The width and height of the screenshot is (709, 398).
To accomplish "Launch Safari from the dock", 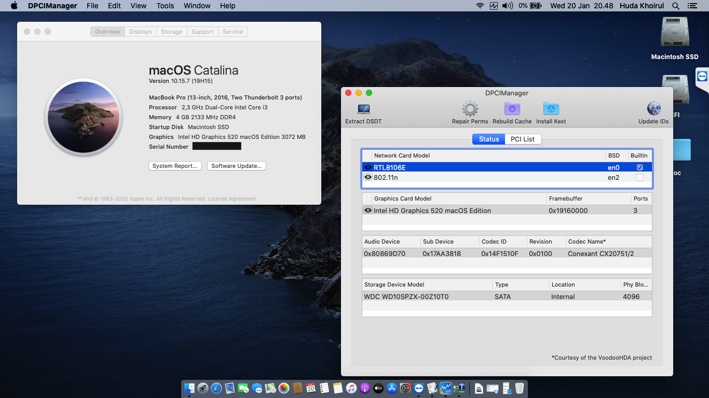I will (x=216, y=388).
